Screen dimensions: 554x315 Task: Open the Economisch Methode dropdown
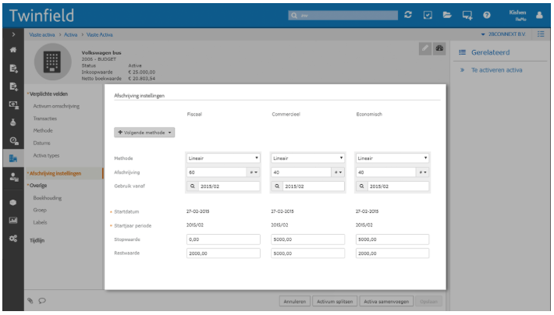click(x=392, y=157)
